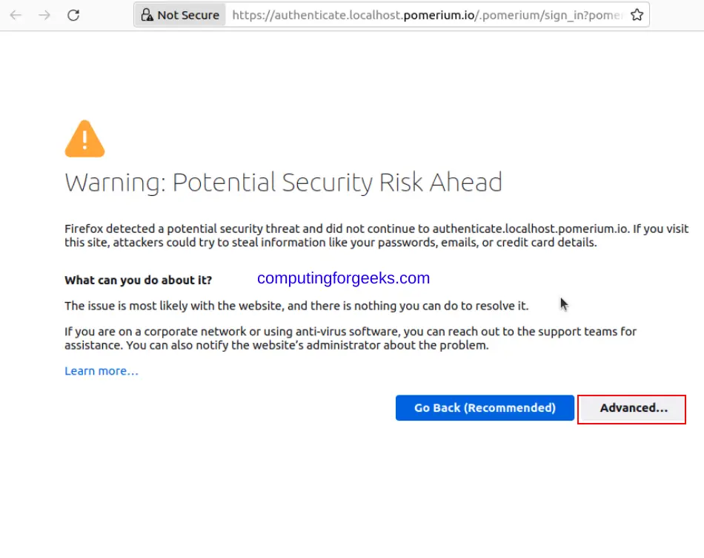Focus the address bar URL text
Viewport: 704px width, 558px height.
tap(427, 15)
